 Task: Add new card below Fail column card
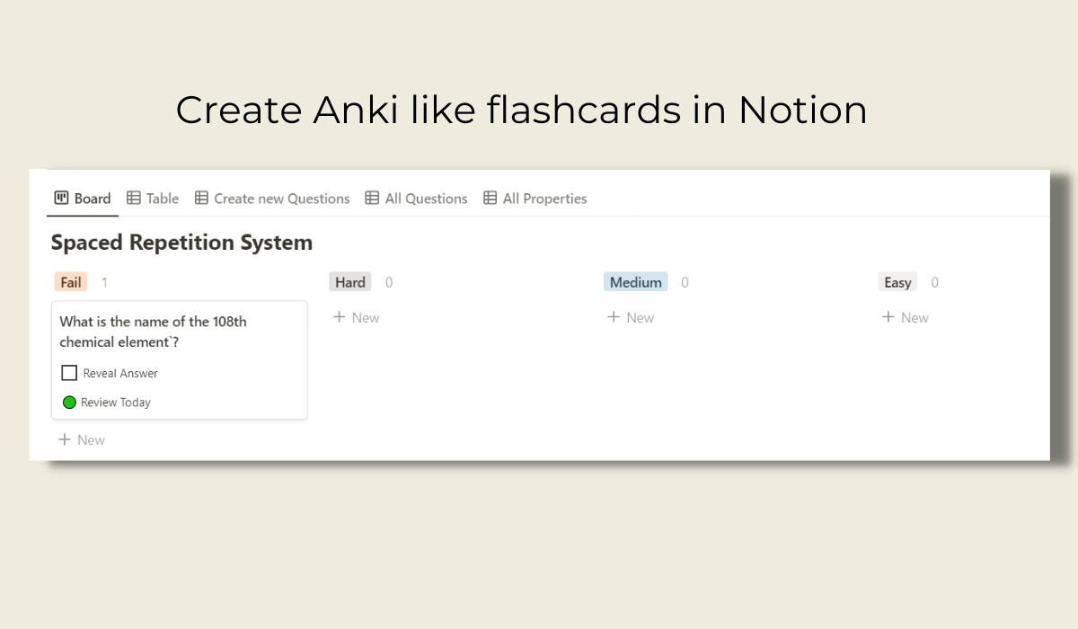[x=82, y=439]
